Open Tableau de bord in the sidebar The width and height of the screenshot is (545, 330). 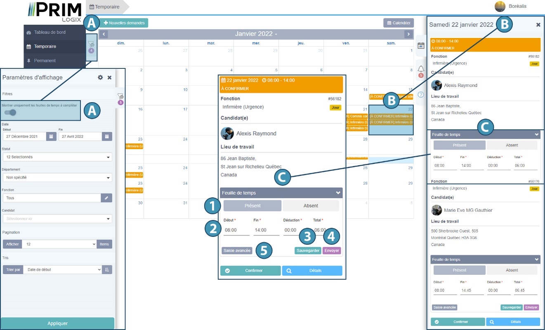(x=50, y=32)
